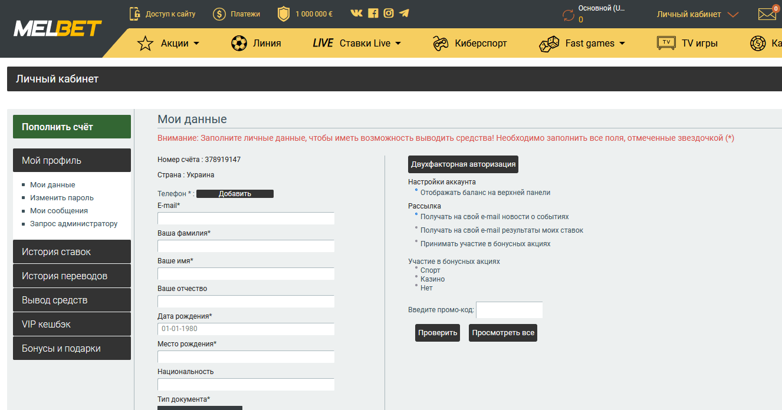Toggle Принимать участие в бонусных акциях

pos(416,242)
